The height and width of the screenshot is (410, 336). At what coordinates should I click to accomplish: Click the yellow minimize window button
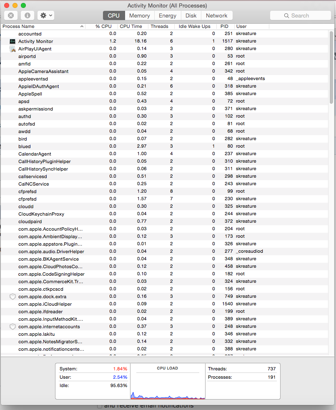pos(15,5)
